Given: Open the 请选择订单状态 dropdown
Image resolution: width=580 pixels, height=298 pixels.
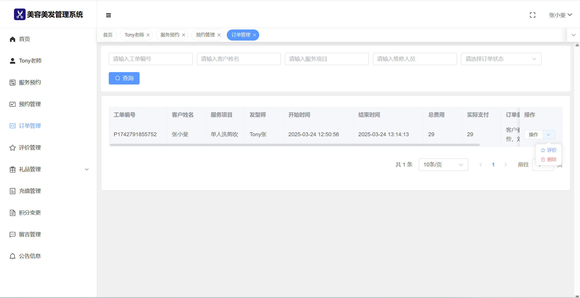Looking at the screenshot, I should point(501,59).
